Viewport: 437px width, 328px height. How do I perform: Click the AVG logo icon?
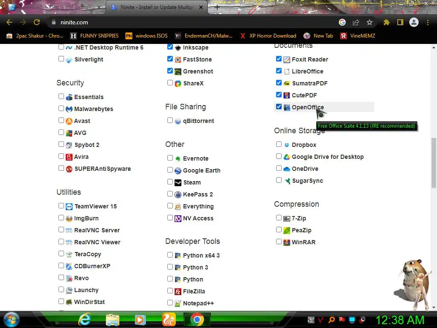69,133
